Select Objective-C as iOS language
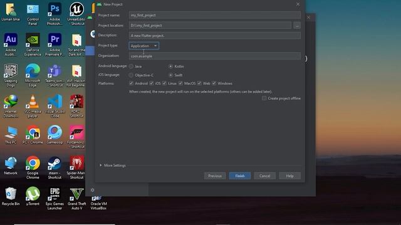Image resolution: width=401 pixels, height=225 pixels. click(x=131, y=75)
